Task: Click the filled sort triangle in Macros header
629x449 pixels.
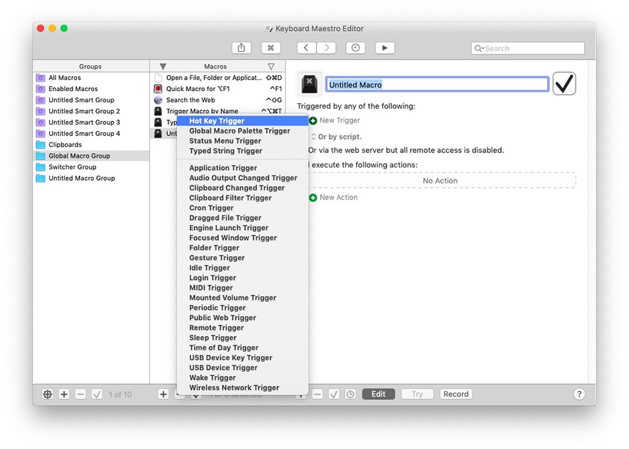Action: point(163,66)
